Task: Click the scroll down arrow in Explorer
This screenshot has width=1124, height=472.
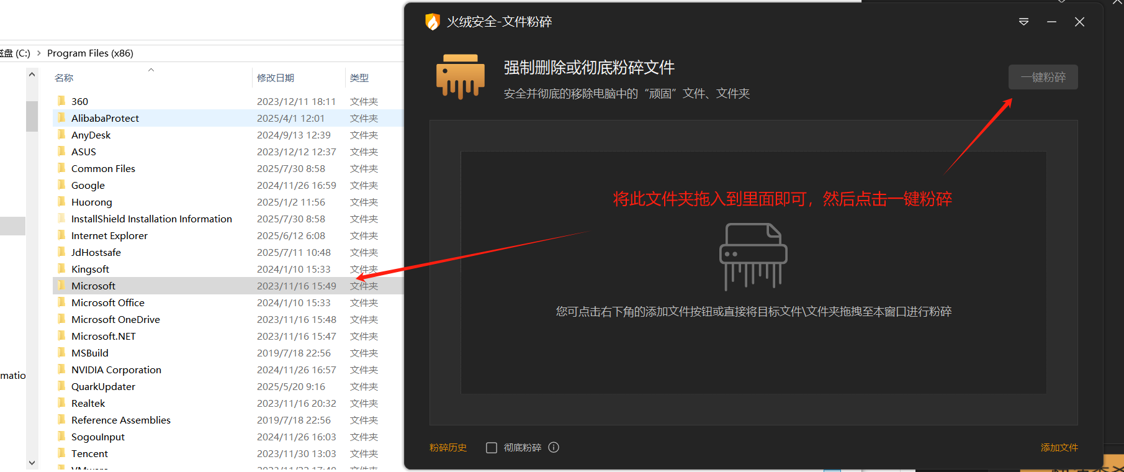Action: (x=32, y=463)
